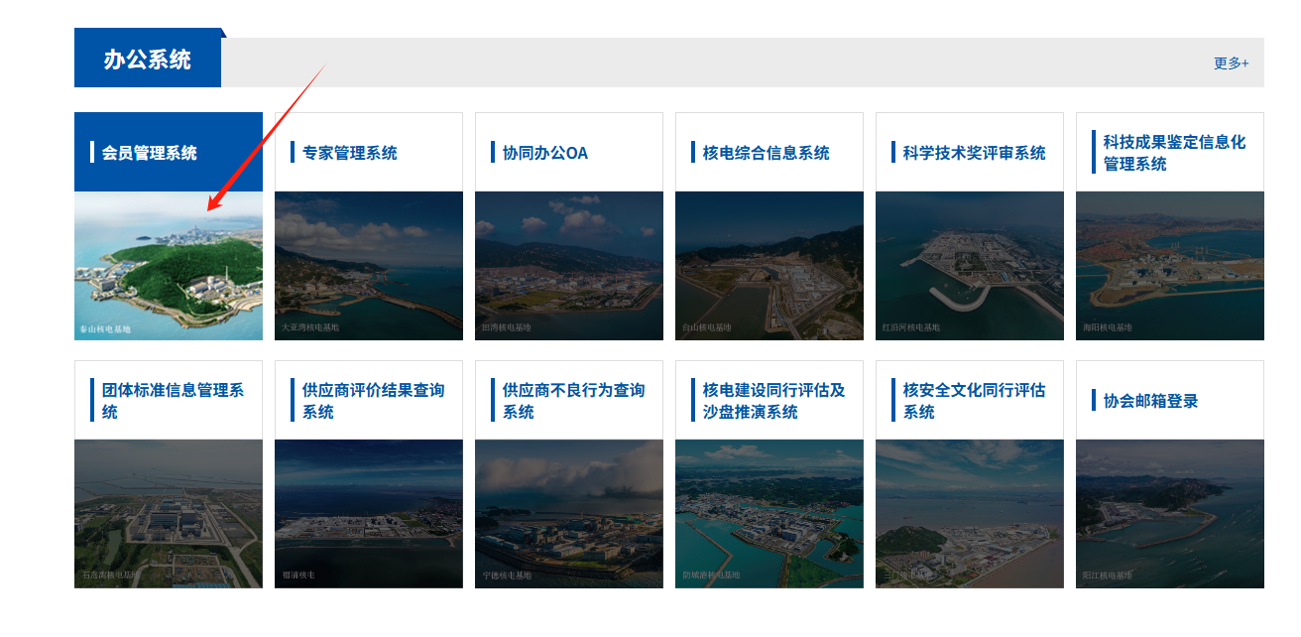This screenshot has width=1301, height=637.
Task: Open 科技成果鉴定信息化管理系统 title
Action: click(1174, 153)
